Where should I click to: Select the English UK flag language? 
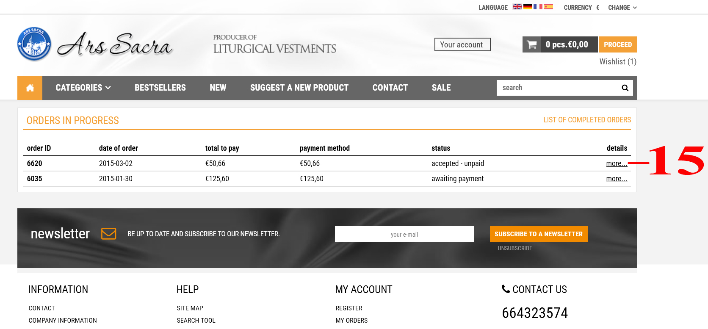coord(517,7)
